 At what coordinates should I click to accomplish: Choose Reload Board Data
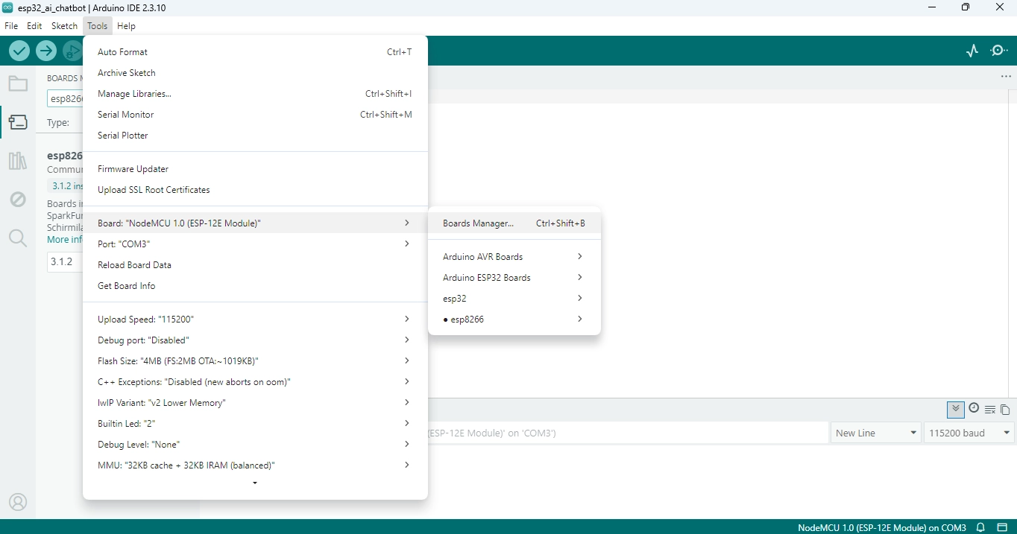[x=255, y=264]
